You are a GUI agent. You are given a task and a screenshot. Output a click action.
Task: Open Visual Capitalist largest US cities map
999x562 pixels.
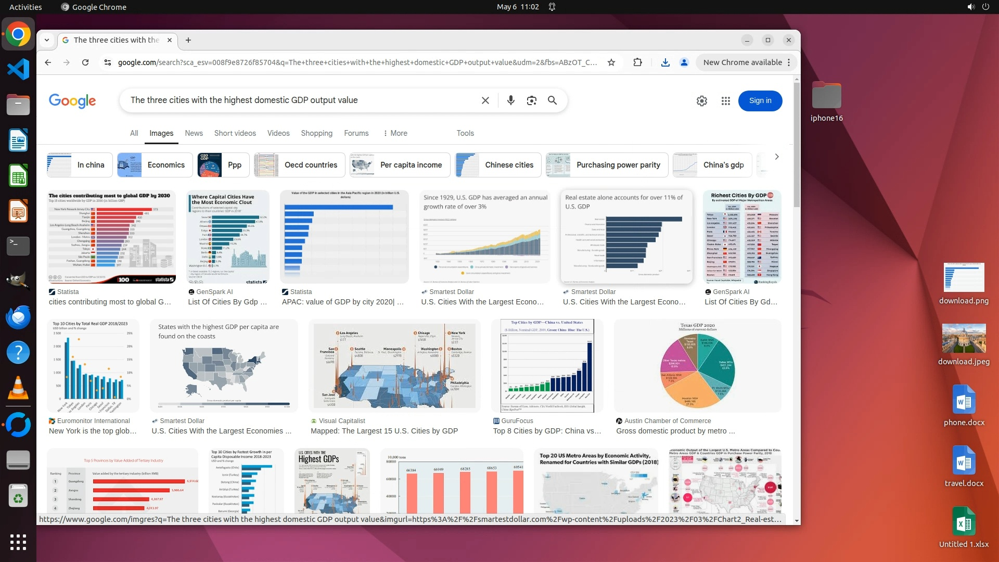coord(394,366)
